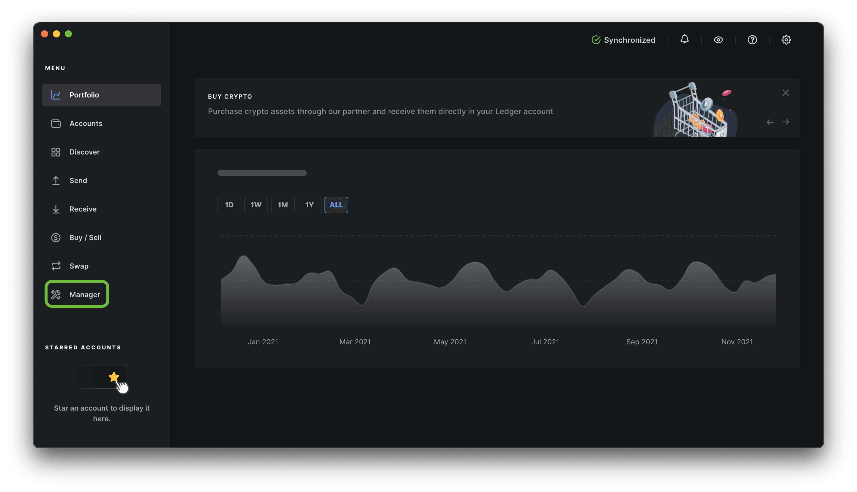Click the Discover icon in sidebar
The height and width of the screenshot is (492, 857).
tap(56, 152)
